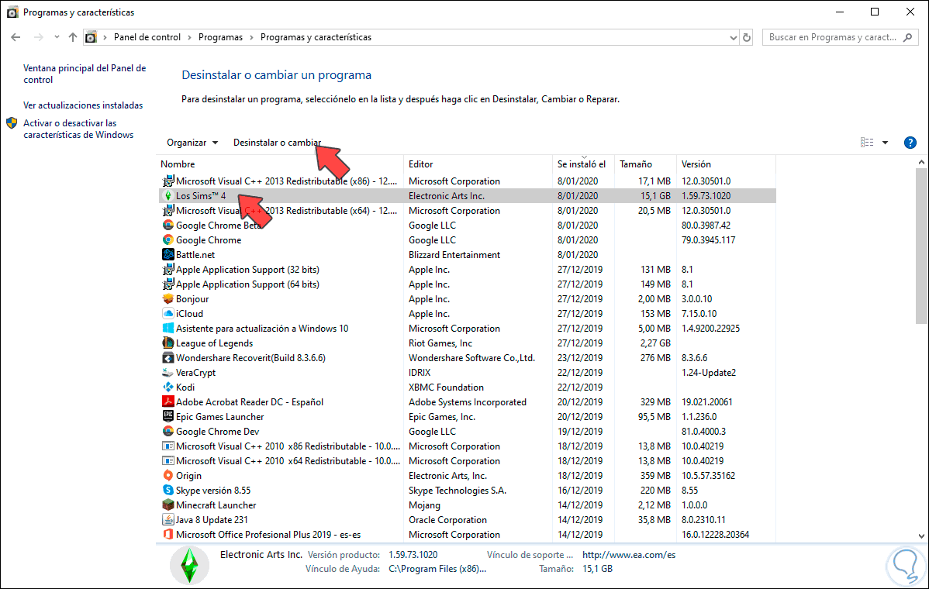Open Ventana principal del Panel de control
This screenshot has height=589, width=929.
pos(84,74)
